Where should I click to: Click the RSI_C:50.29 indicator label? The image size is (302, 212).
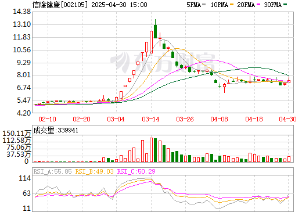136,171
